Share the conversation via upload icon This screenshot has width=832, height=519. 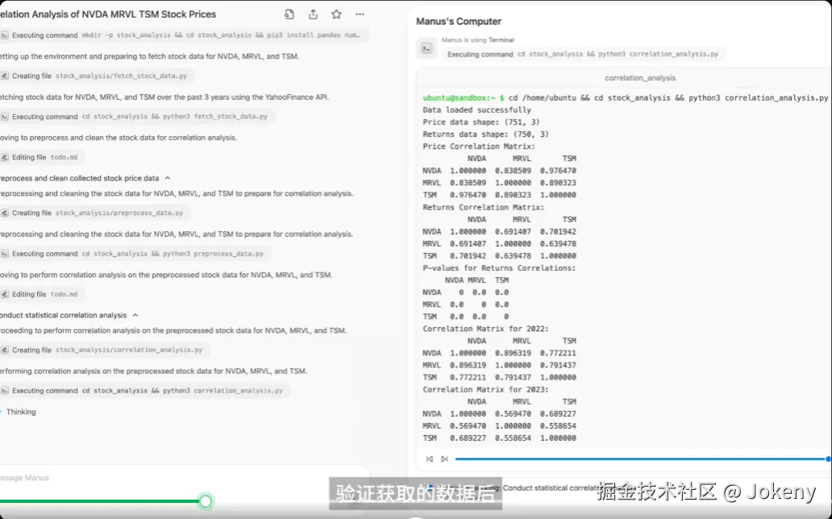pos(313,15)
